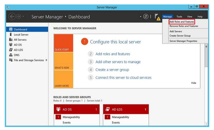
Task: Open the Tools menu
Action: point(179,17)
